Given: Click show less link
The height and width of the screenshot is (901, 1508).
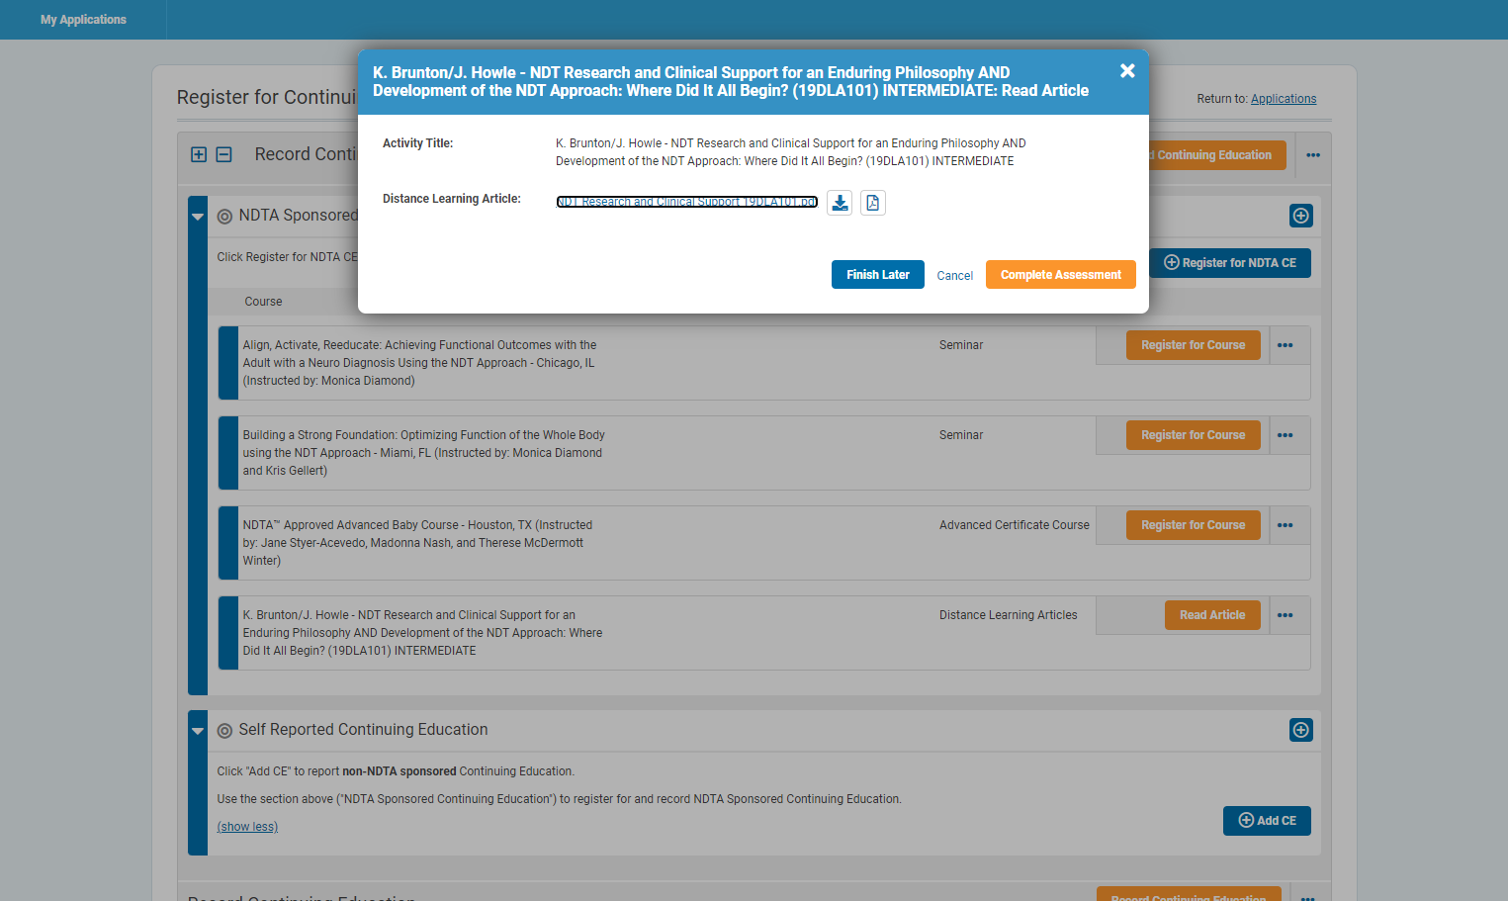Looking at the screenshot, I should pos(247,827).
